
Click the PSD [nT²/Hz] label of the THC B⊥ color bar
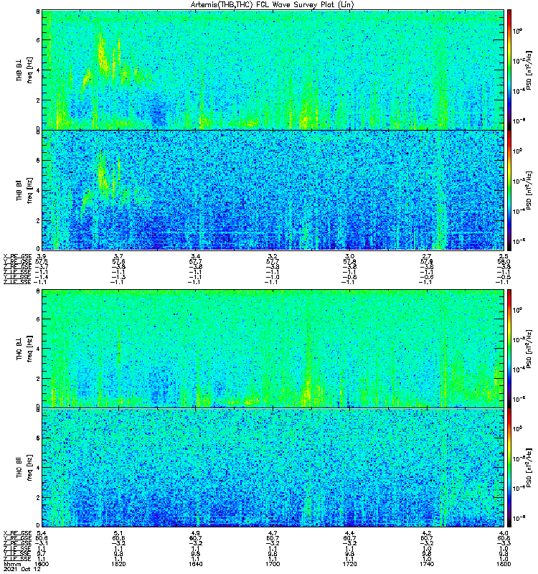pos(529,349)
